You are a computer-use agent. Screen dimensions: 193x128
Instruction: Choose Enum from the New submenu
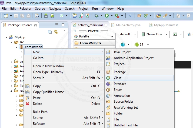click(x=139, y=90)
